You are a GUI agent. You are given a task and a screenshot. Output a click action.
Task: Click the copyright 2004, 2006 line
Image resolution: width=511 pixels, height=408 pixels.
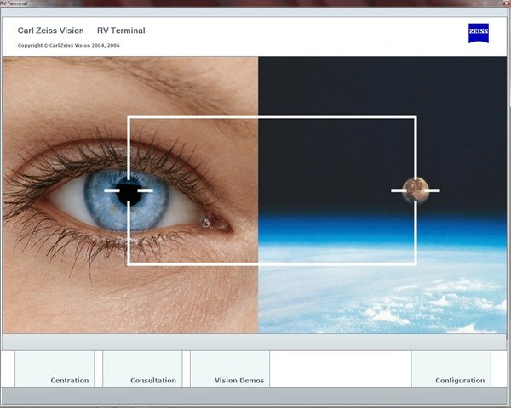point(69,45)
